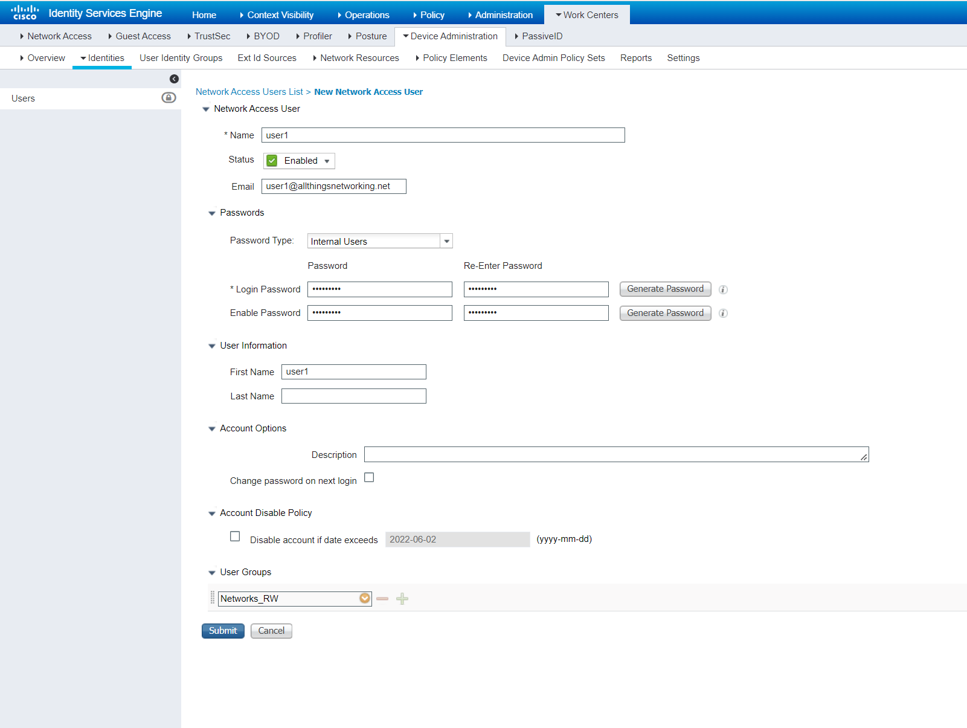The width and height of the screenshot is (967, 728).
Task: Toggle the Enabled status checkbox
Action: (x=272, y=161)
